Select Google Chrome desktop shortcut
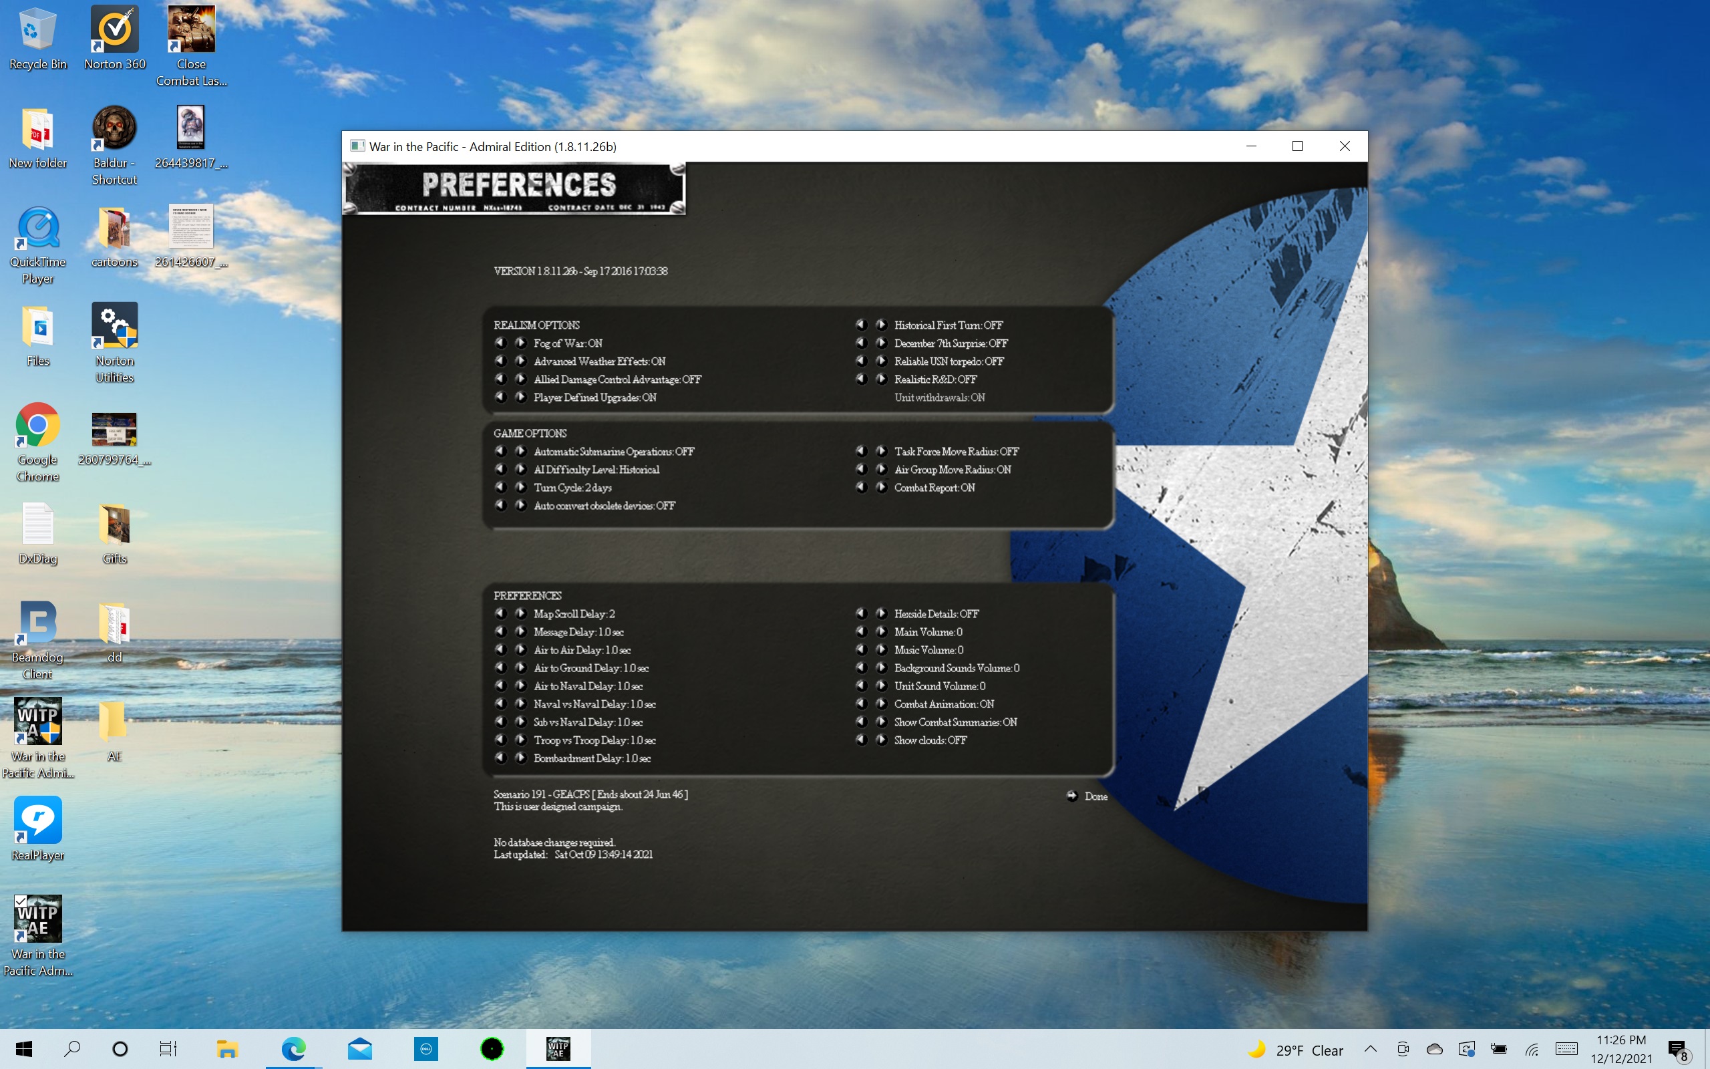 37,442
